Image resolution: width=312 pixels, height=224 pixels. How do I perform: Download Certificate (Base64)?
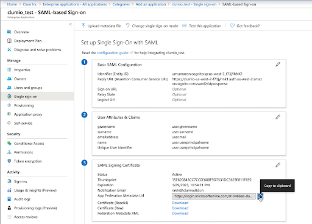point(180,203)
